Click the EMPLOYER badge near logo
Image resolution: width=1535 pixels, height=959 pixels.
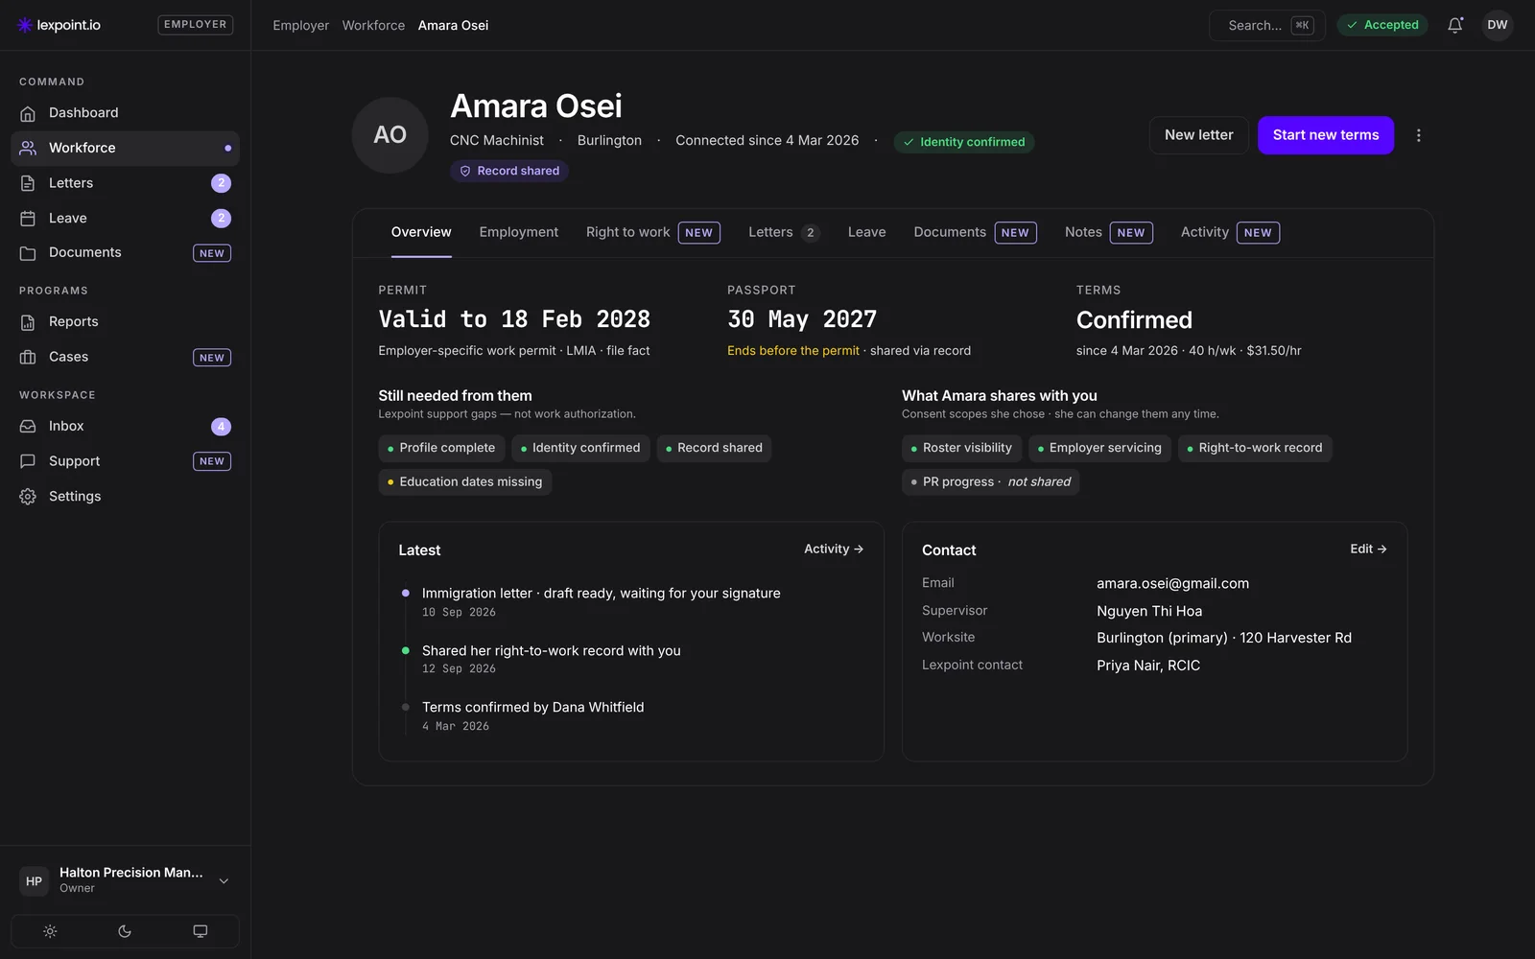click(x=196, y=25)
